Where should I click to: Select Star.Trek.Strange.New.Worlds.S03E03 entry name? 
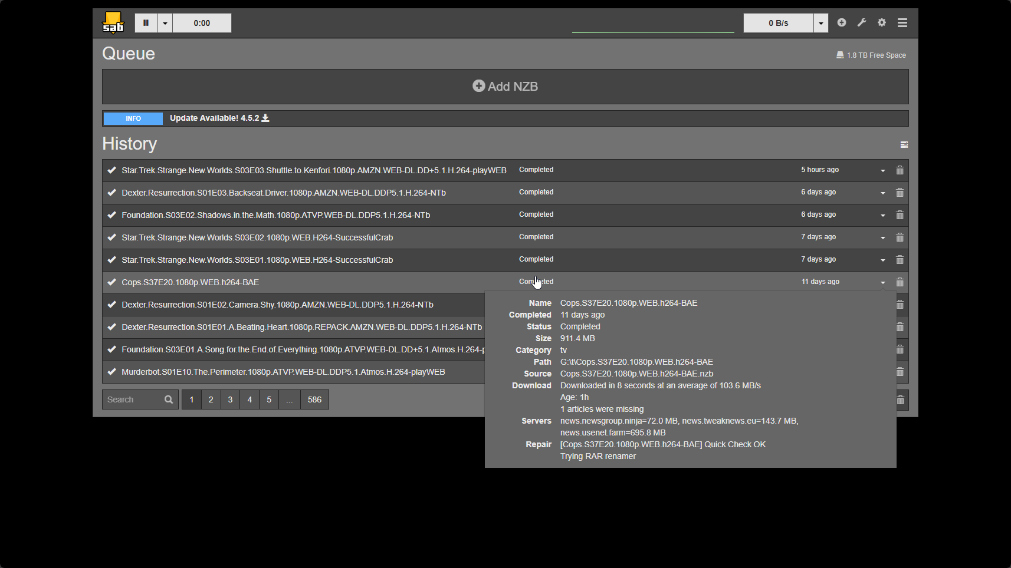314,170
